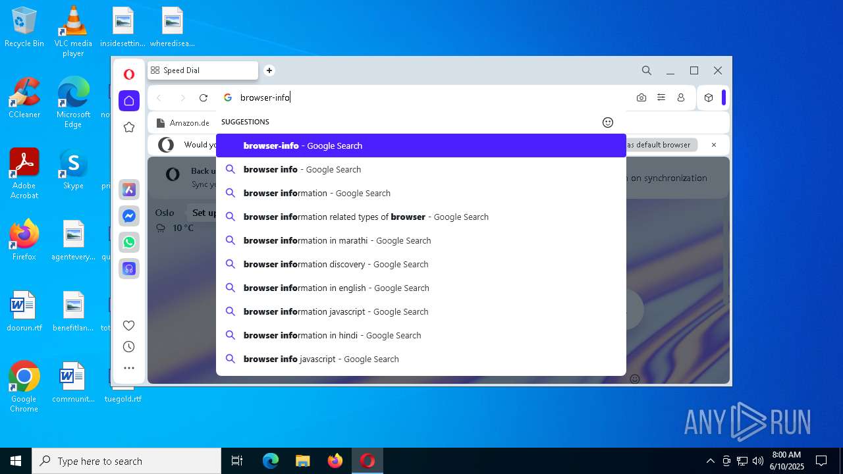This screenshot has width=843, height=474.
Task: Open tab search magnifier icon
Action: [x=647, y=70]
